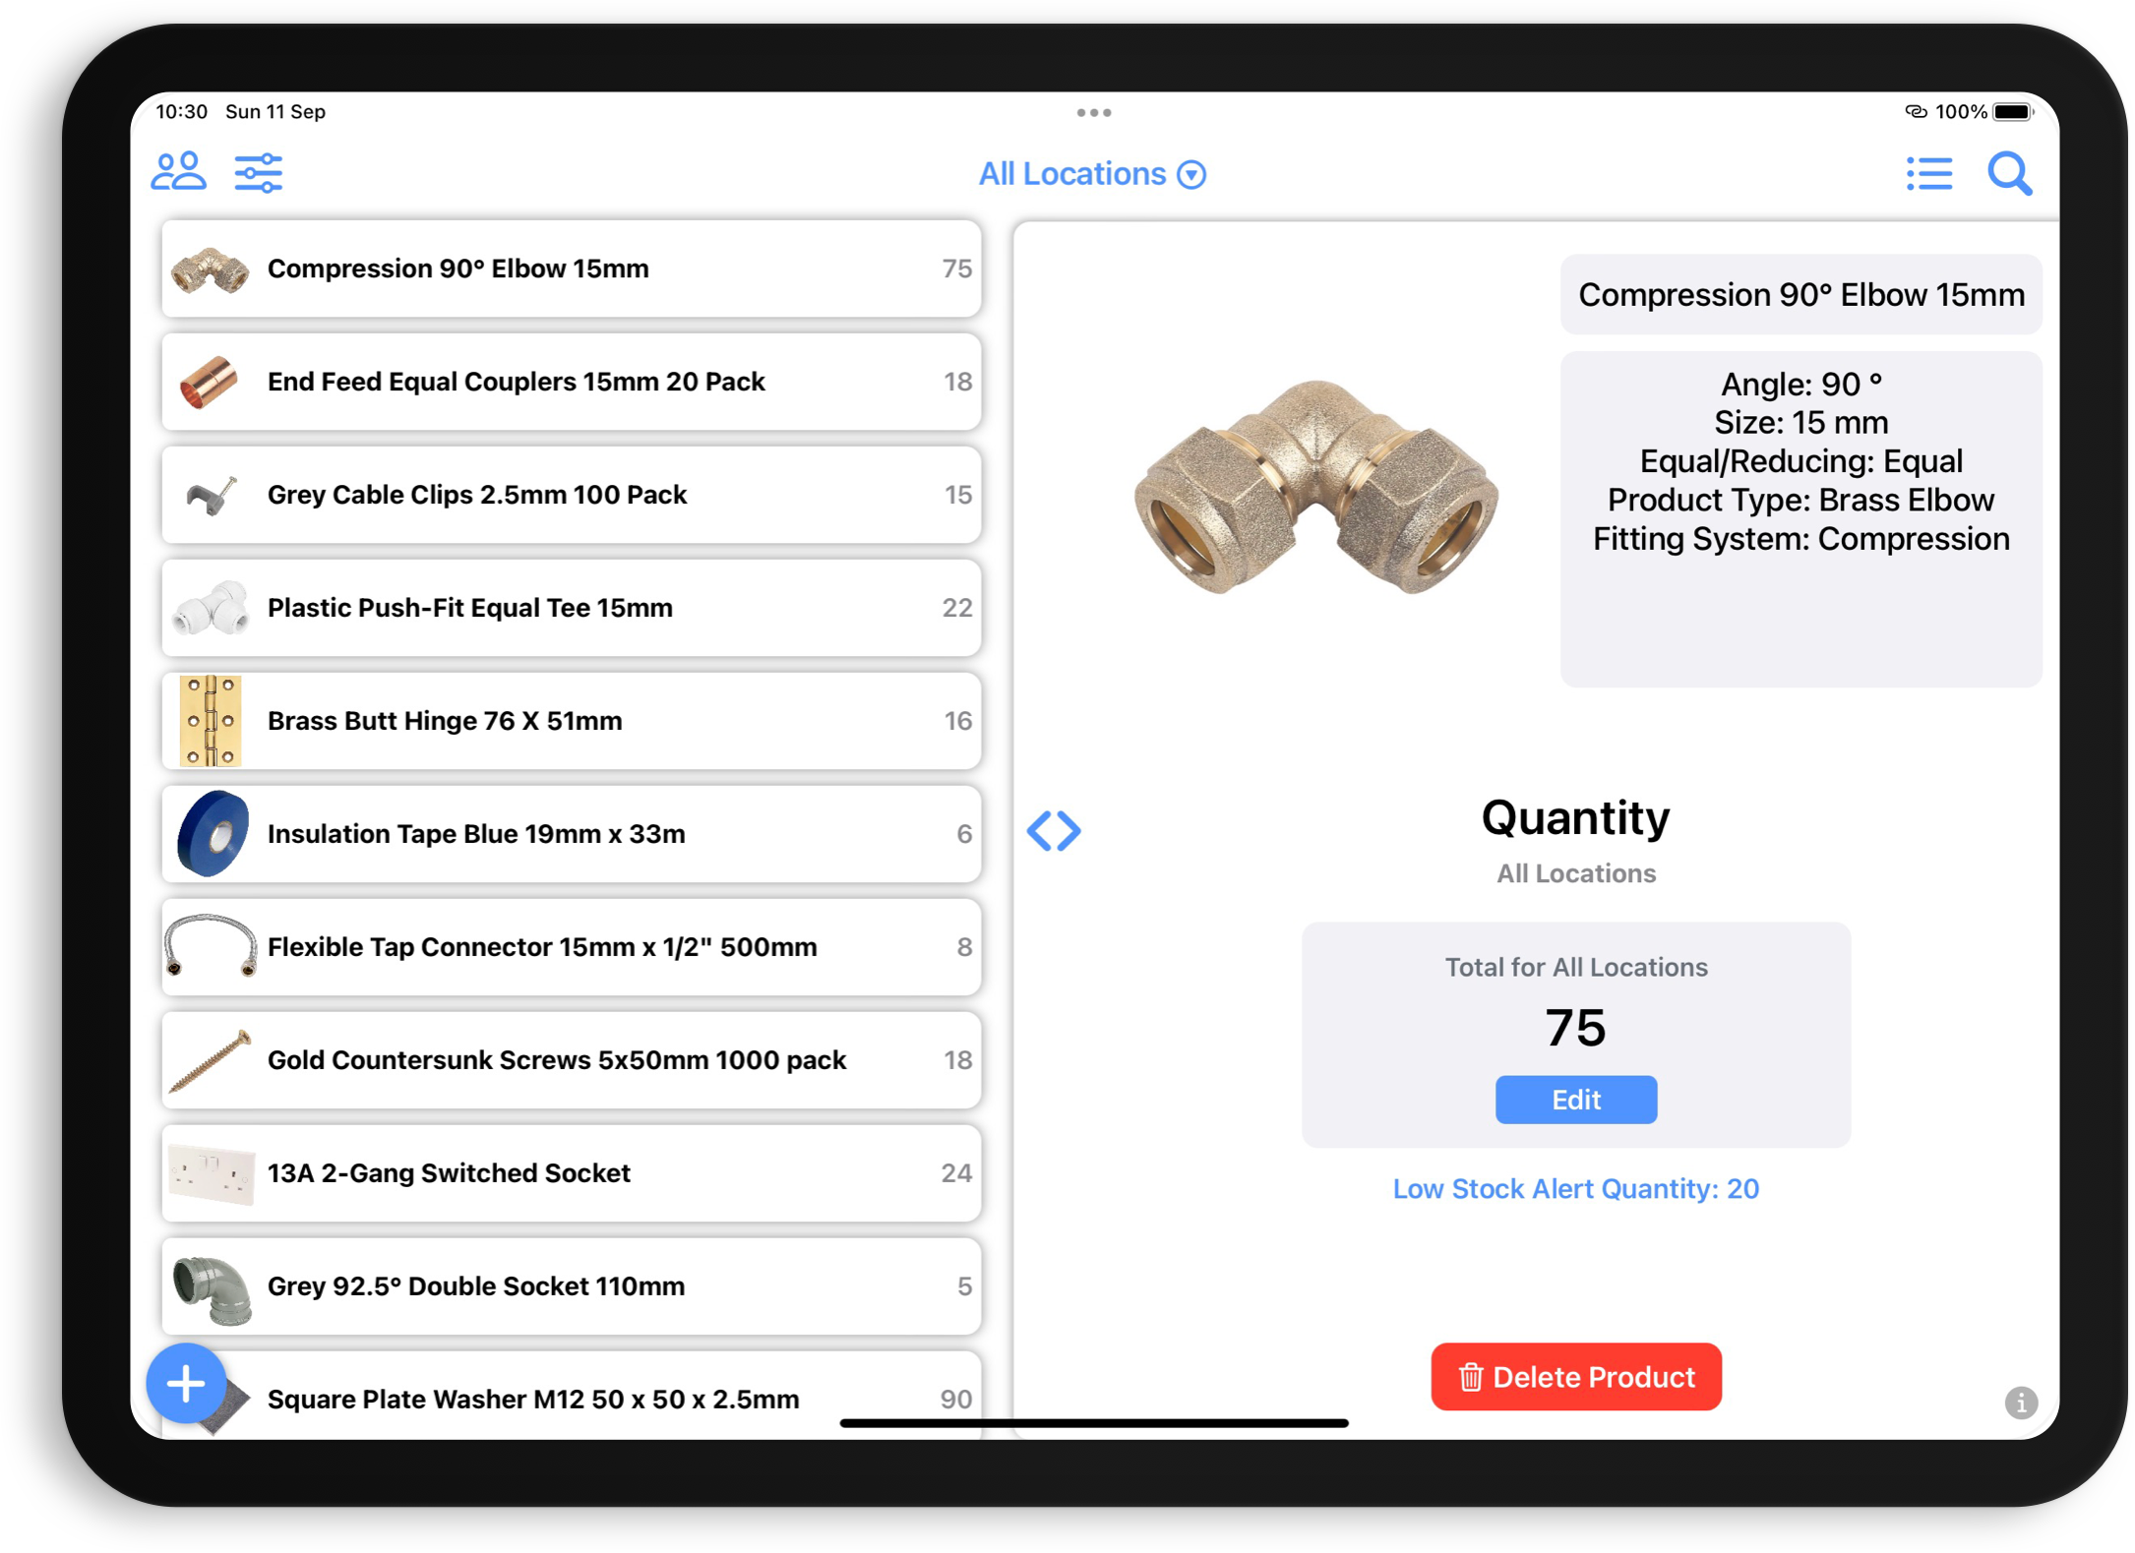Select Square Plate Washer M12 row
The width and height of the screenshot is (2135, 1553).
(571, 1395)
